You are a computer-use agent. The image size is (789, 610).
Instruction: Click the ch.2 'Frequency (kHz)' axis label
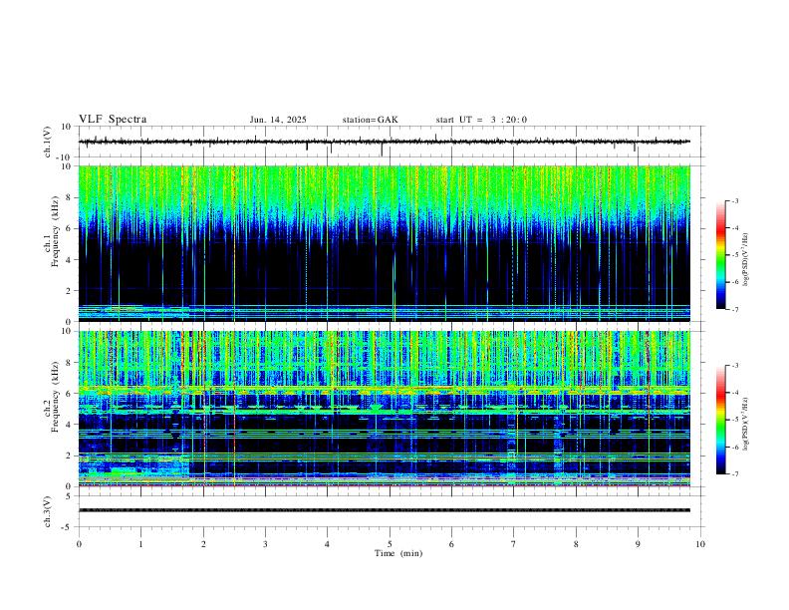pos(56,397)
